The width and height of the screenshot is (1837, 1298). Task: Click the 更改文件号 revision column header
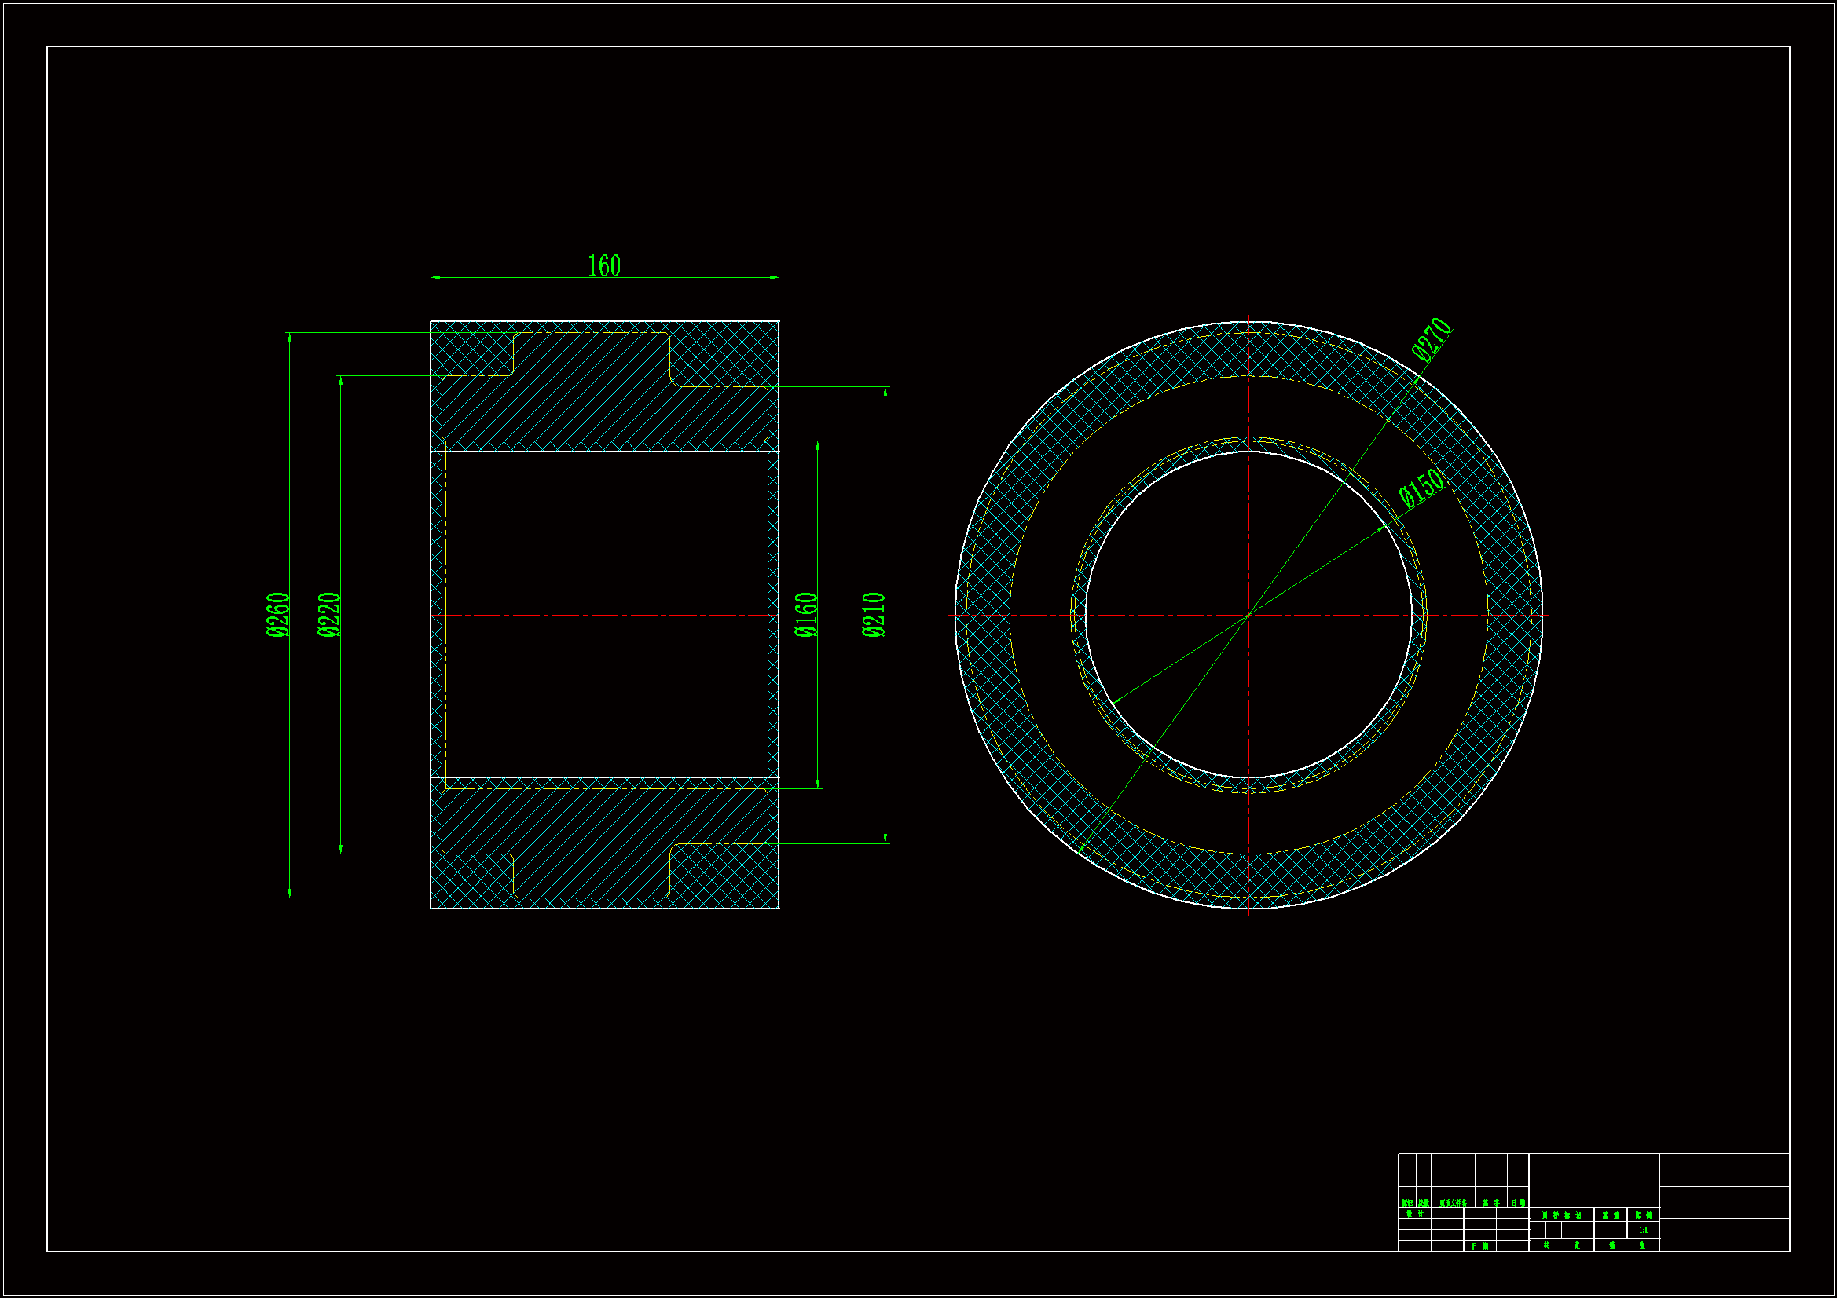pyautogui.click(x=1454, y=1203)
